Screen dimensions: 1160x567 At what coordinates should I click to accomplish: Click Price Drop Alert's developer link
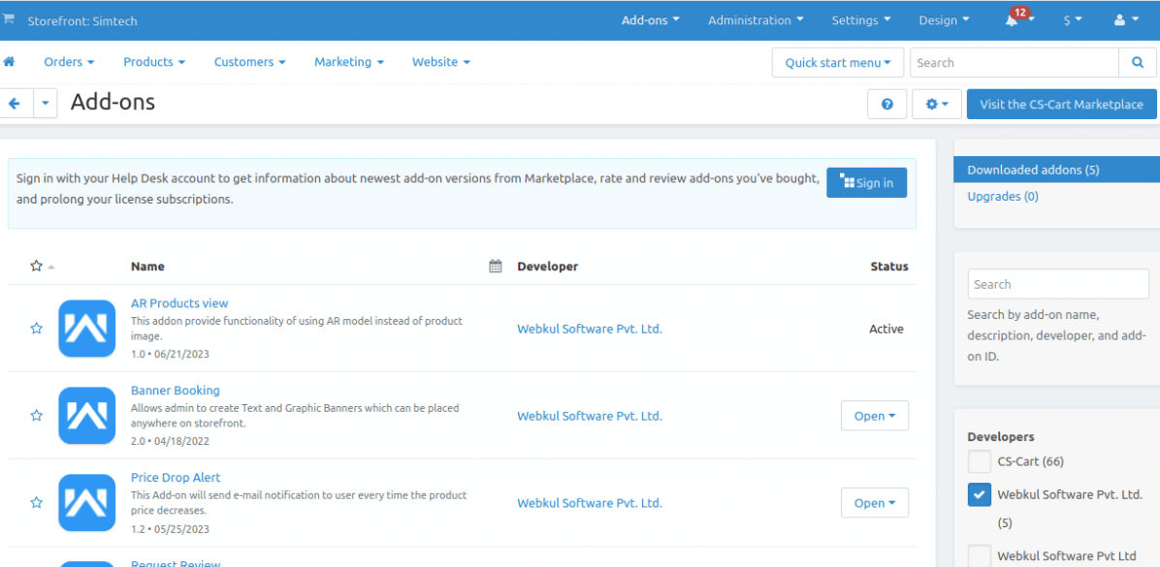[590, 503]
